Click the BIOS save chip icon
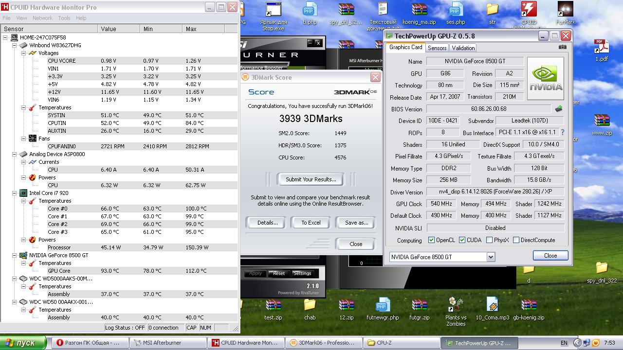The image size is (623, 350). (x=559, y=109)
